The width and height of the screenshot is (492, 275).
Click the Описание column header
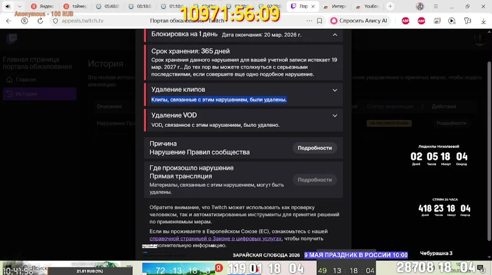click(x=109, y=106)
